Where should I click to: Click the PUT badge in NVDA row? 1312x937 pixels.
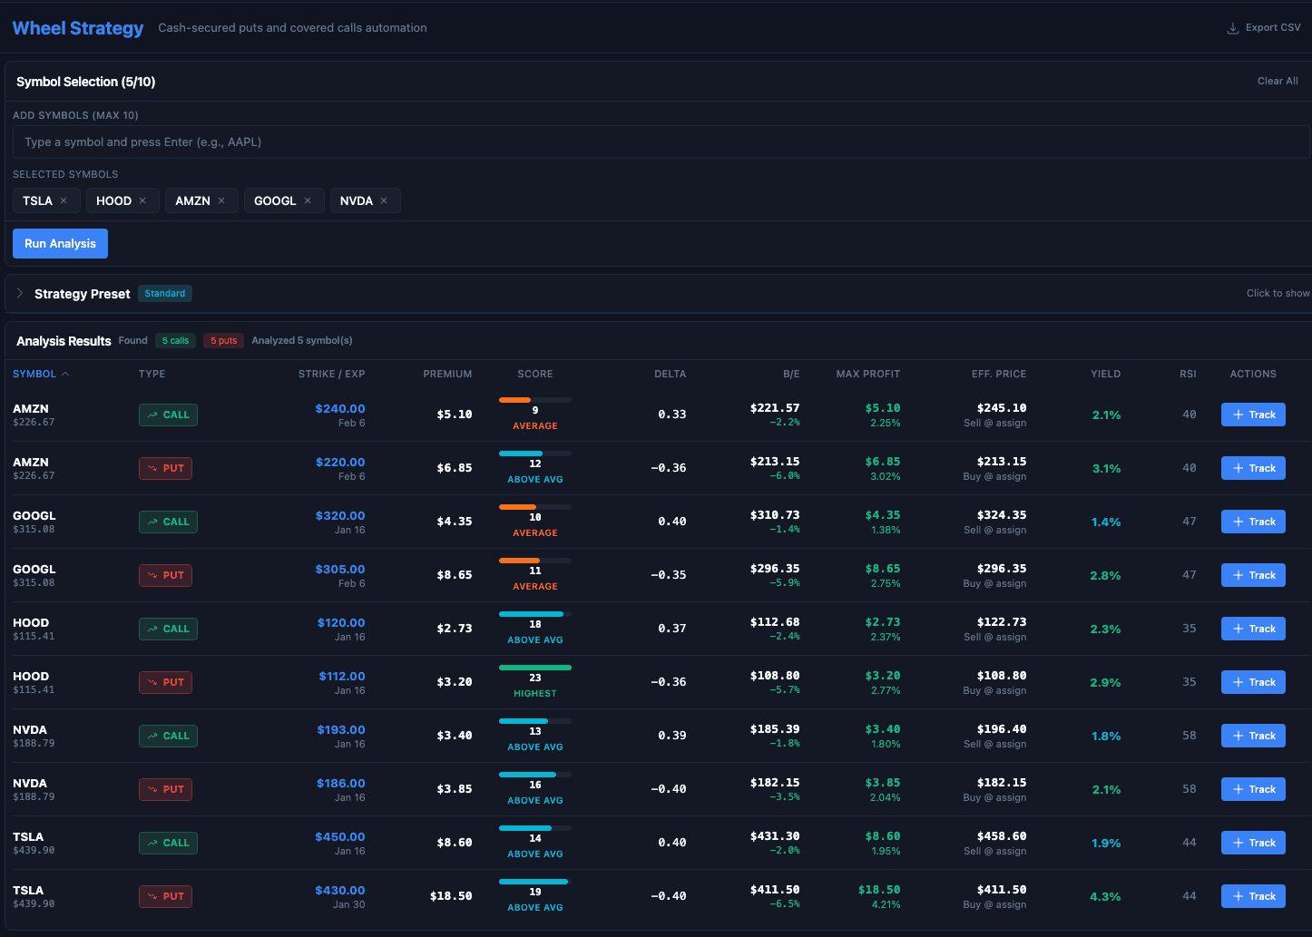[165, 789]
